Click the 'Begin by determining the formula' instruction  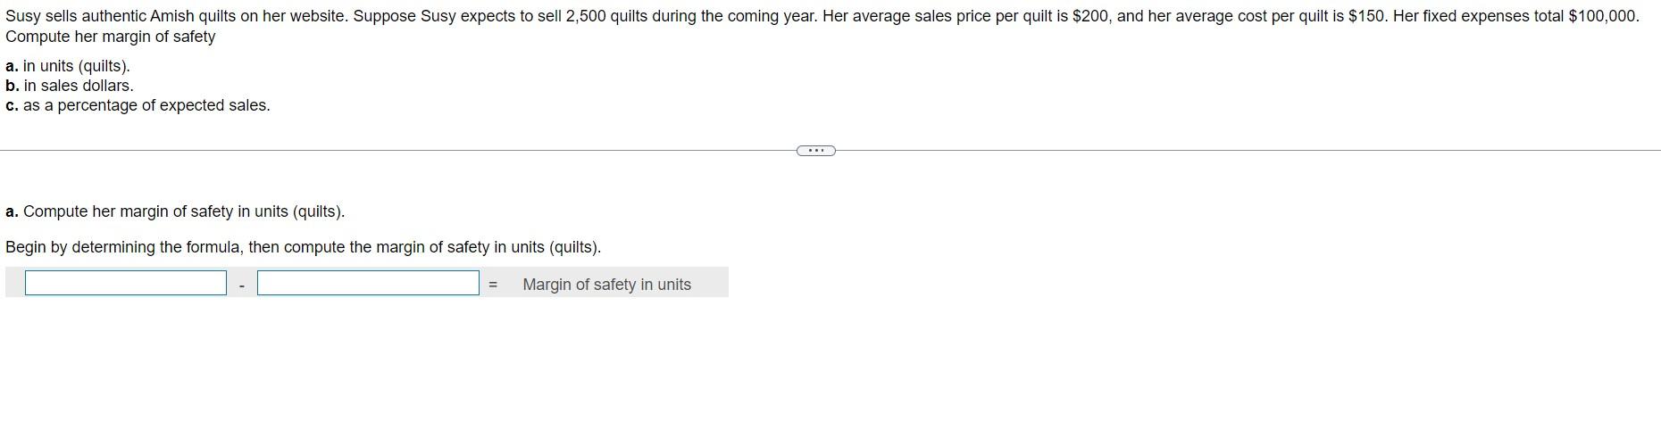click(x=303, y=247)
